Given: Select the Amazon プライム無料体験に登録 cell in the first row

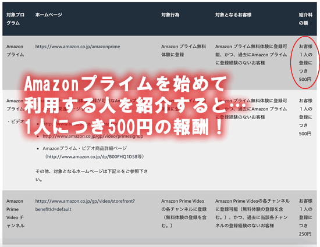Looking at the screenshot, I should (183, 51).
